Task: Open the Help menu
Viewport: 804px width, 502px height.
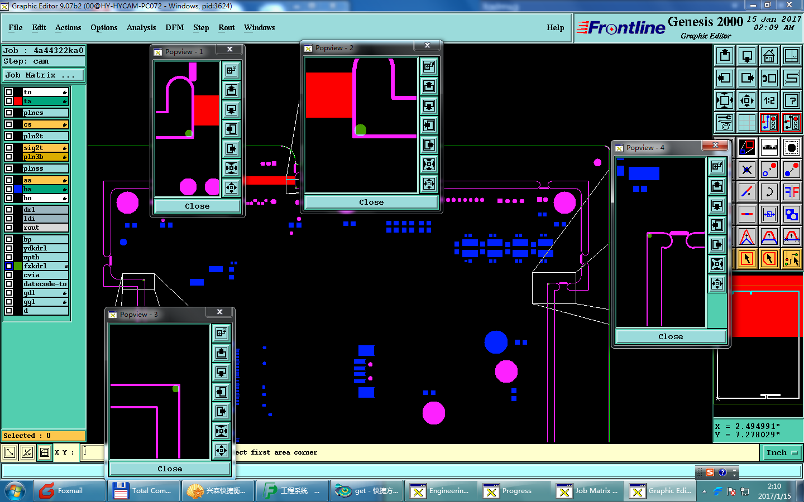Action: point(556,27)
